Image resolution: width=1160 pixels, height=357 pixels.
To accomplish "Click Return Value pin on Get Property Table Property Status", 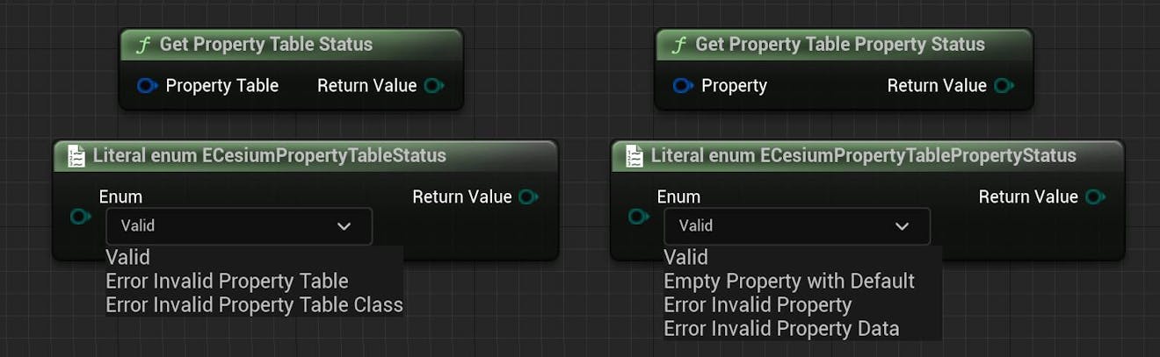I will (x=1004, y=86).
